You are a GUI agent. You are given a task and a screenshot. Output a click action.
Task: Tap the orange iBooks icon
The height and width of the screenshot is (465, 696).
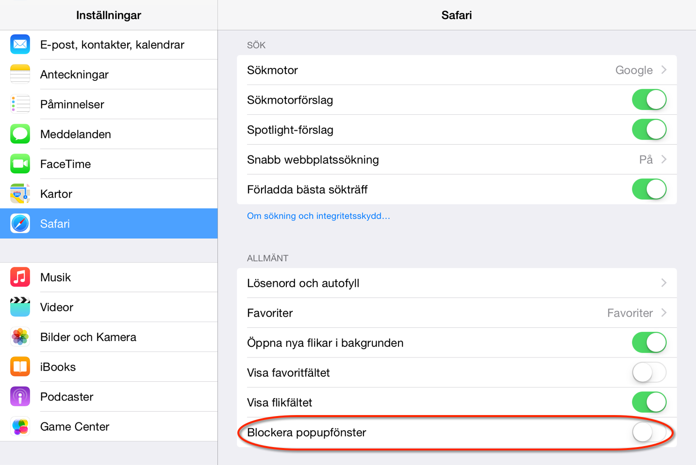tap(20, 367)
